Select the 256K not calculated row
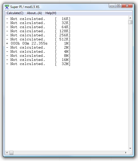This screenshot has height=161, width=138. 38,35
